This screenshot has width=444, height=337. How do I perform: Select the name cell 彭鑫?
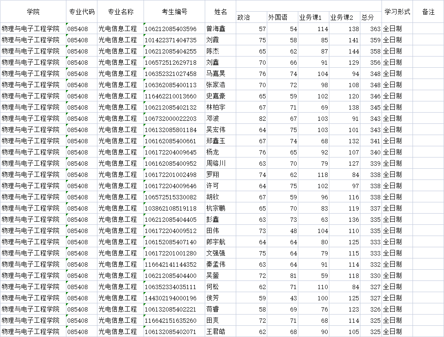(220, 219)
